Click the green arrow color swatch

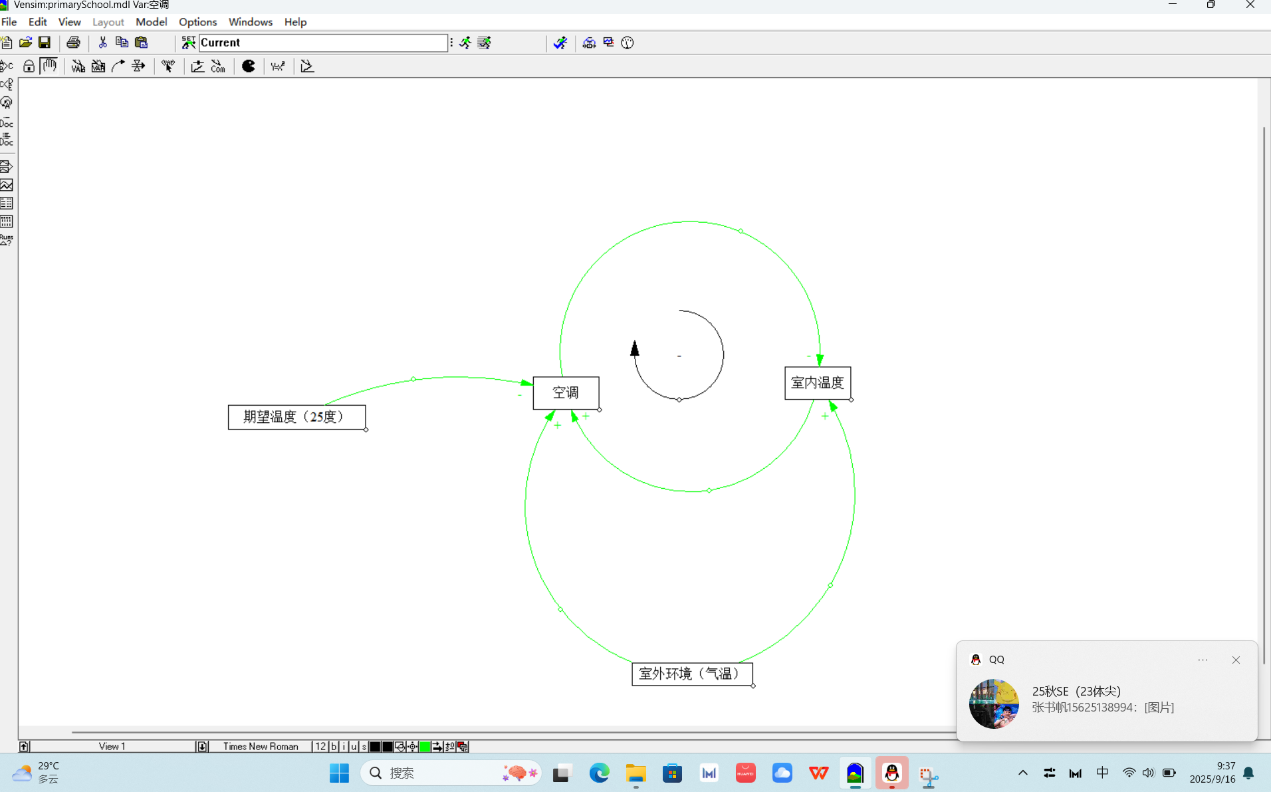pos(425,746)
